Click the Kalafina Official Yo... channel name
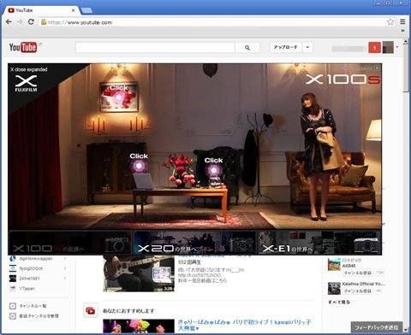Viewport: 411px width, 335px height. pos(364,284)
